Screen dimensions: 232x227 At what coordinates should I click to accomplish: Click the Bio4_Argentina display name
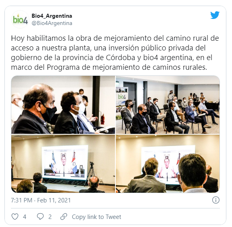[52, 16]
